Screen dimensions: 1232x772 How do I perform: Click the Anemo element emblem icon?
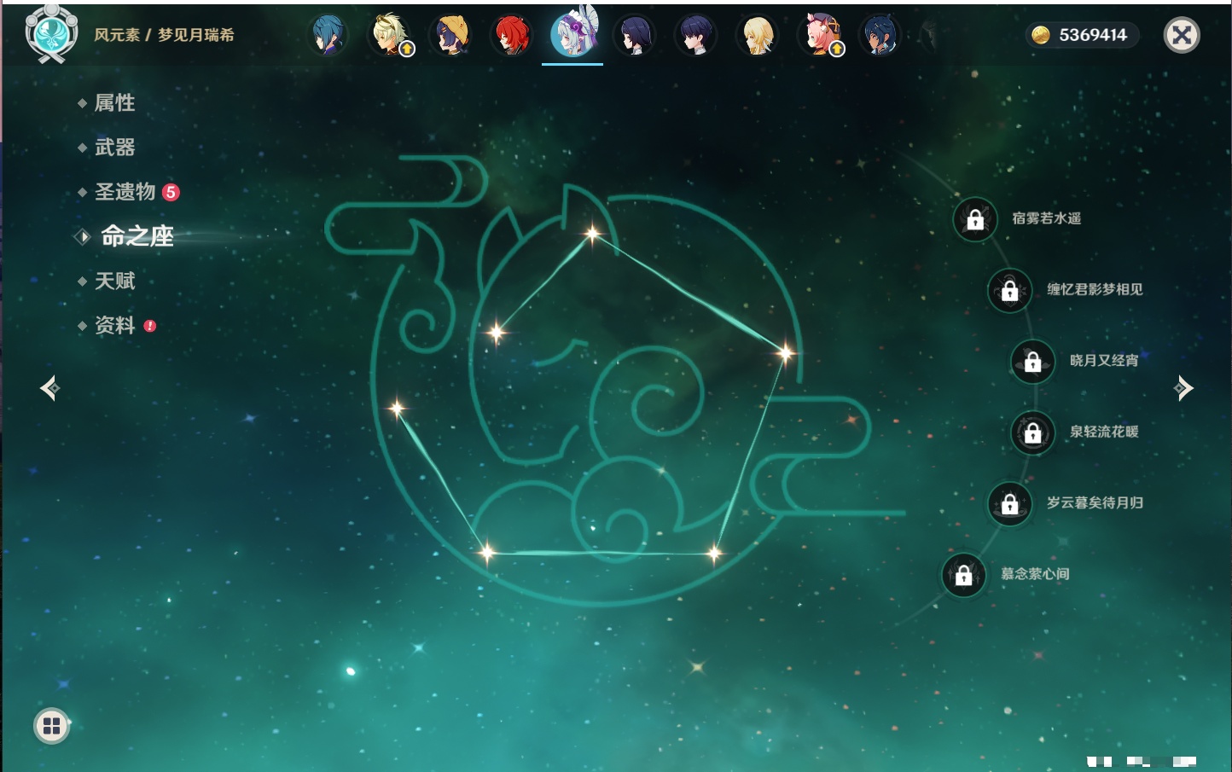coord(51,34)
